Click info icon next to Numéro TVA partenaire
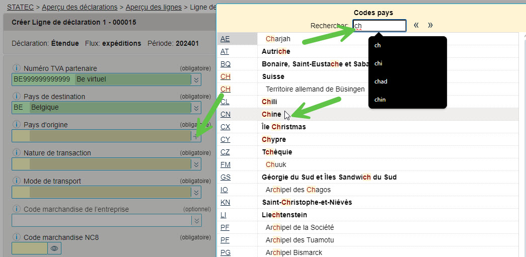 [x=17, y=68]
